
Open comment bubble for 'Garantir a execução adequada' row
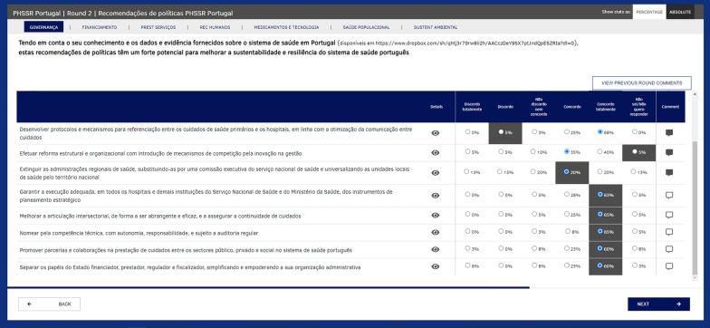pyautogui.click(x=669, y=196)
